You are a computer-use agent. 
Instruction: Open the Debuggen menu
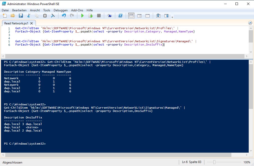[61, 10]
